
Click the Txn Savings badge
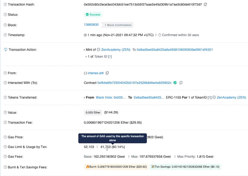tap(185, 167)
